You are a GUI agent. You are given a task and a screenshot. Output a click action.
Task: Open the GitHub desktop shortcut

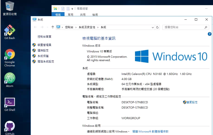[x=10, y=128]
